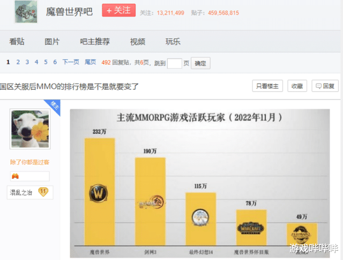Click post count 459,568,815
Screen dimensions: 343x260
coord(223,13)
